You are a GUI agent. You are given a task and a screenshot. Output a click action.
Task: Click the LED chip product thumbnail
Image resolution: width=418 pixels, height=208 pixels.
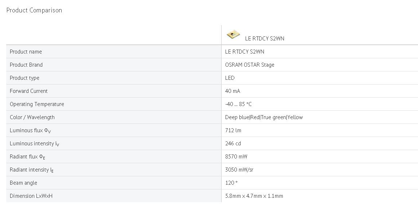pyautogui.click(x=233, y=35)
